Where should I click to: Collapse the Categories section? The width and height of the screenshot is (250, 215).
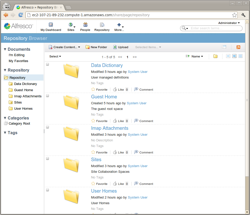(5, 118)
